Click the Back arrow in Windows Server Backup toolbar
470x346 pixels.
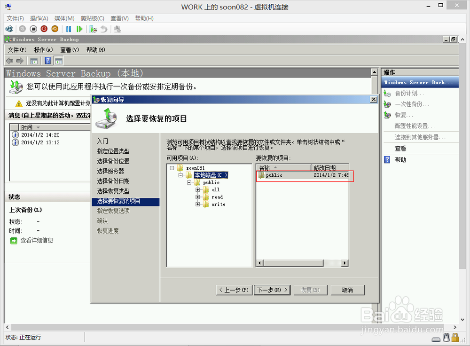(9, 61)
